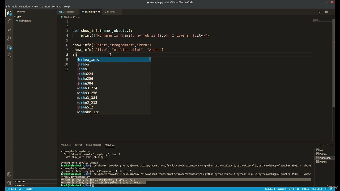Screen dimensions: 340x191
Task: Choose sha256 from the suggestion list
Action: click(x=114, y=79)
